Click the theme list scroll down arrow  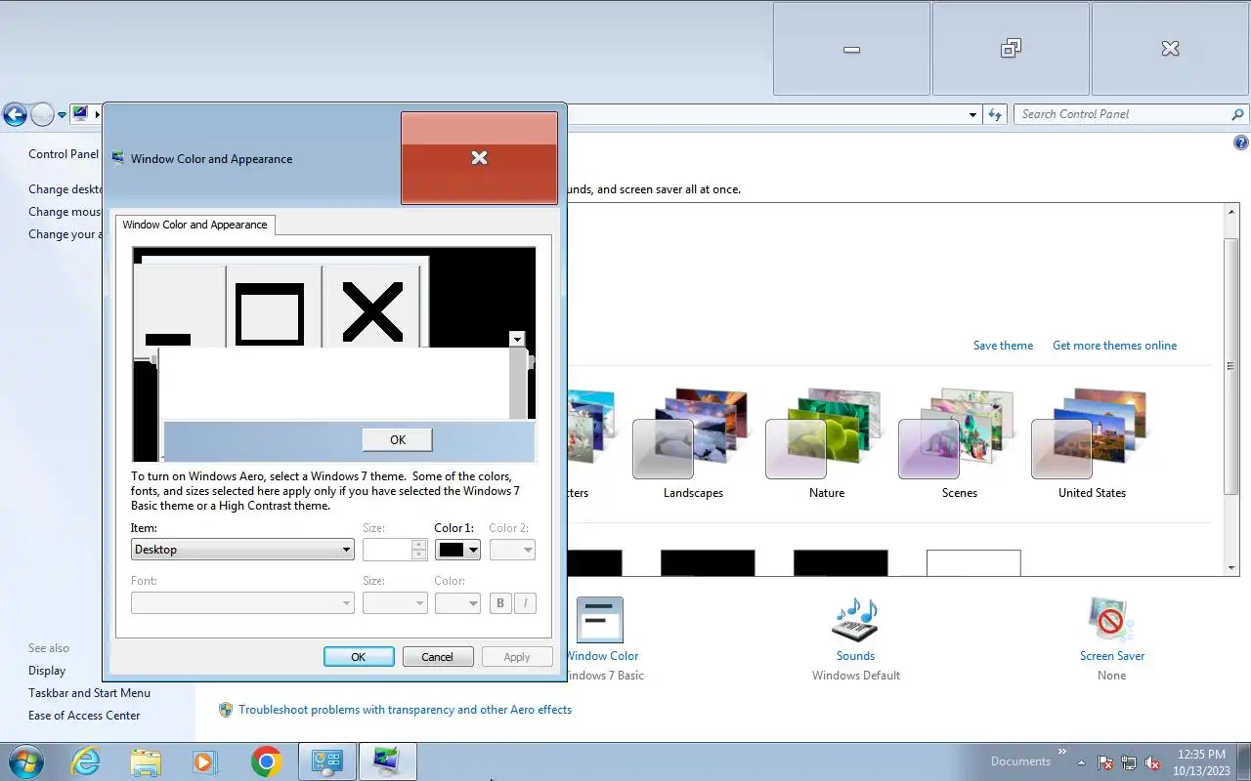click(1231, 567)
